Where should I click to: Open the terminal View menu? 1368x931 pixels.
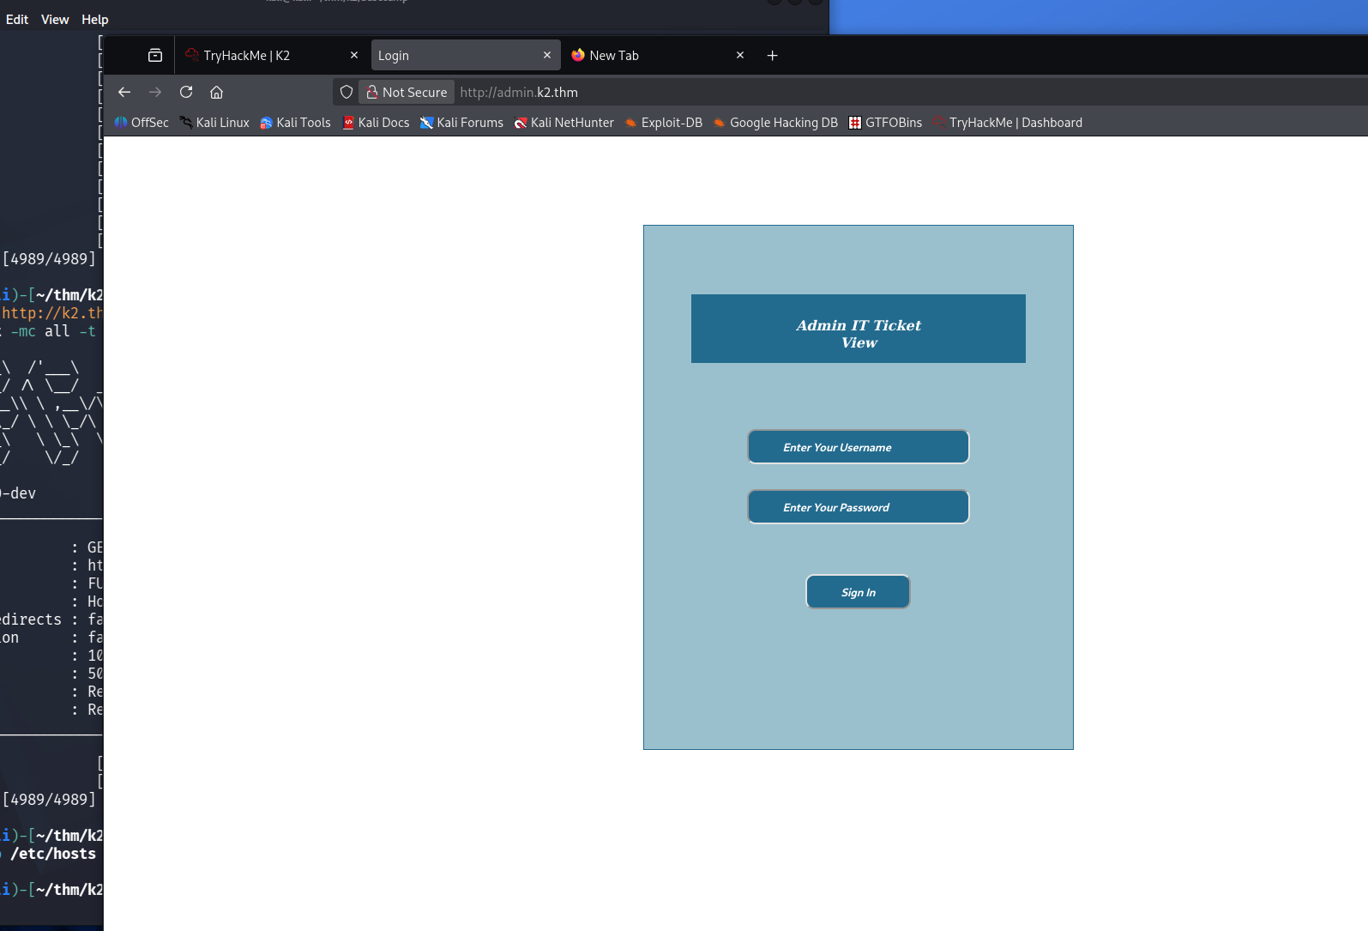55,19
